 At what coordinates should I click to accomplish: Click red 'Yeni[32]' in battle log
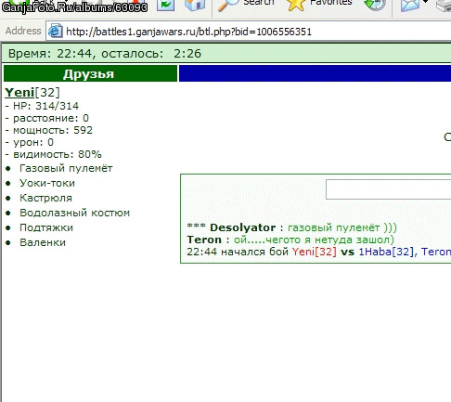point(315,252)
